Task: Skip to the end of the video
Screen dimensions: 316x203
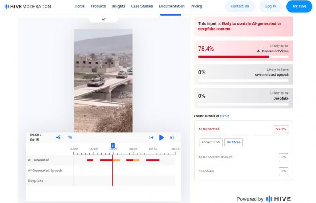Action: tap(172, 138)
